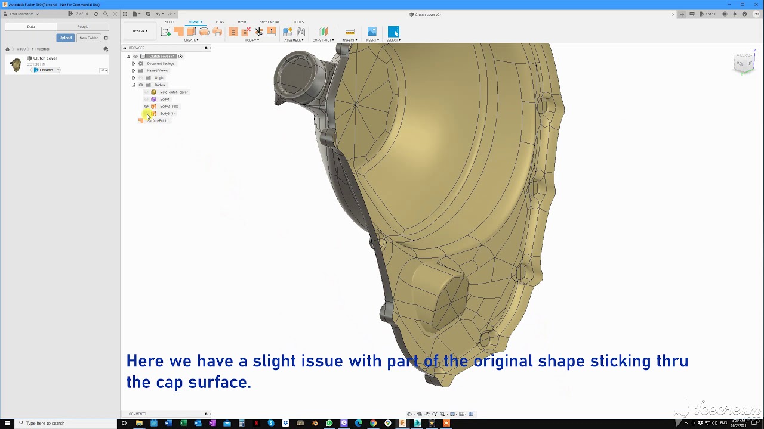The image size is (764, 429).
Task: Open the CREATE dropdown menu
Action: [191, 40]
